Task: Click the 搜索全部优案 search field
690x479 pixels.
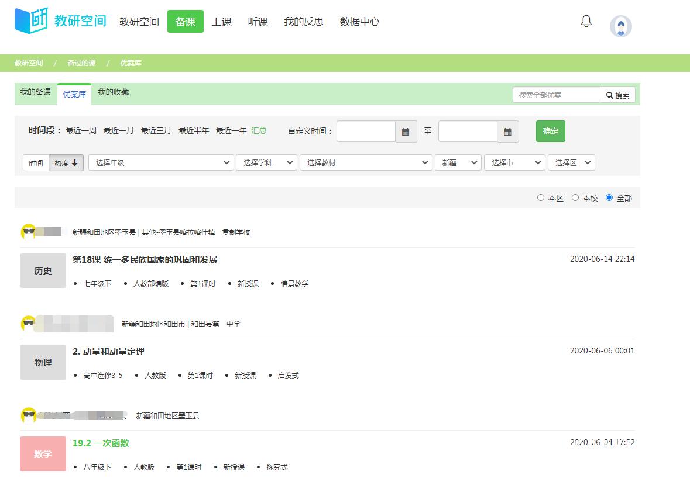Action: click(x=556, y=95)
